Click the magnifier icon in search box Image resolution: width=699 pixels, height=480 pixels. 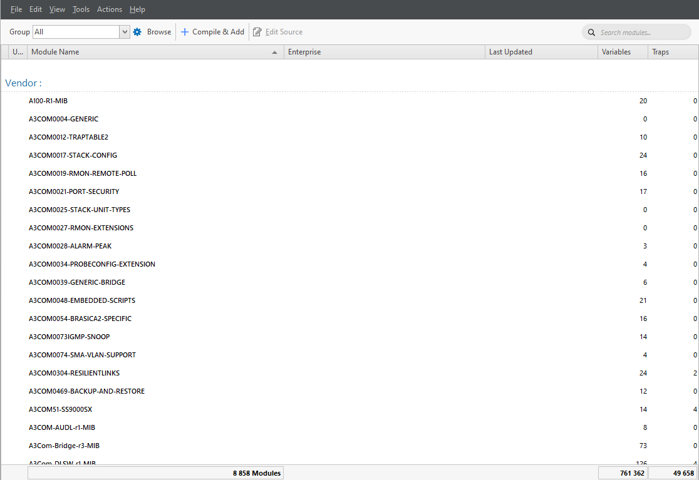pyautogui.click(x=591, y=33)
